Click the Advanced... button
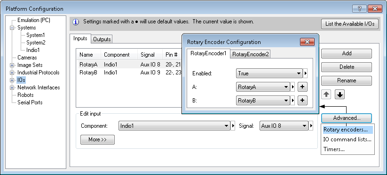 coord(347,118)
